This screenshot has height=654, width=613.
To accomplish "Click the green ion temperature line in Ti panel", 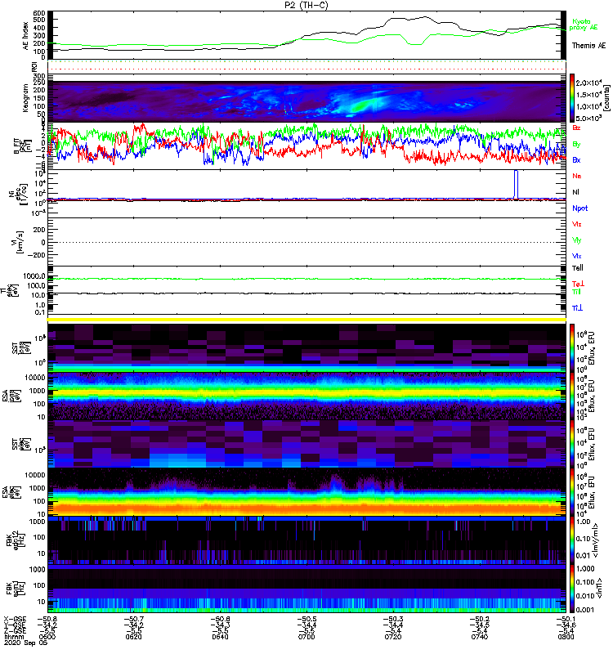I will click(306, 279).
